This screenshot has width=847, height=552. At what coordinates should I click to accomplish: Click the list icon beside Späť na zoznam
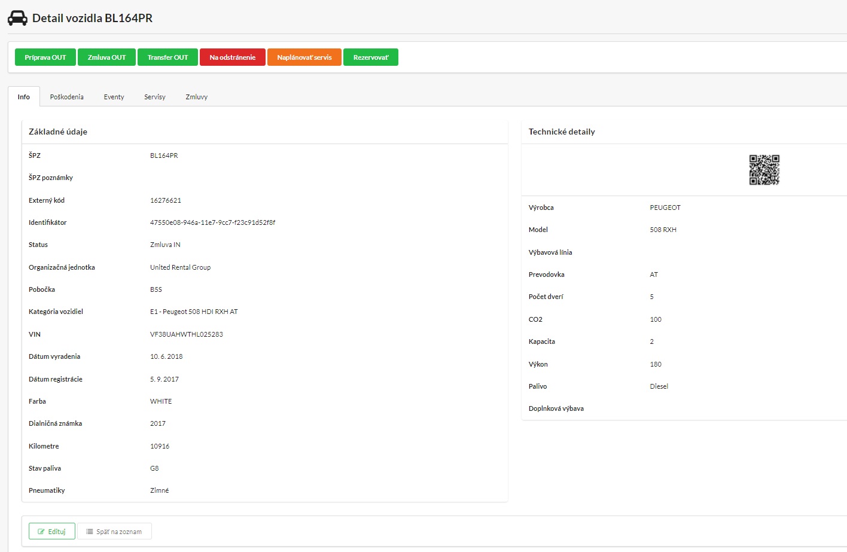pos(90,532)
